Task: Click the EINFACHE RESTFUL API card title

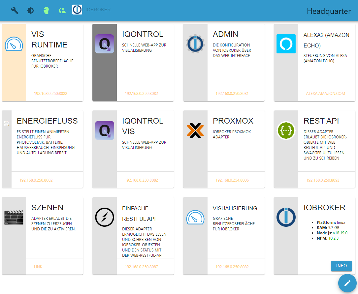Action: click(139, 214)
